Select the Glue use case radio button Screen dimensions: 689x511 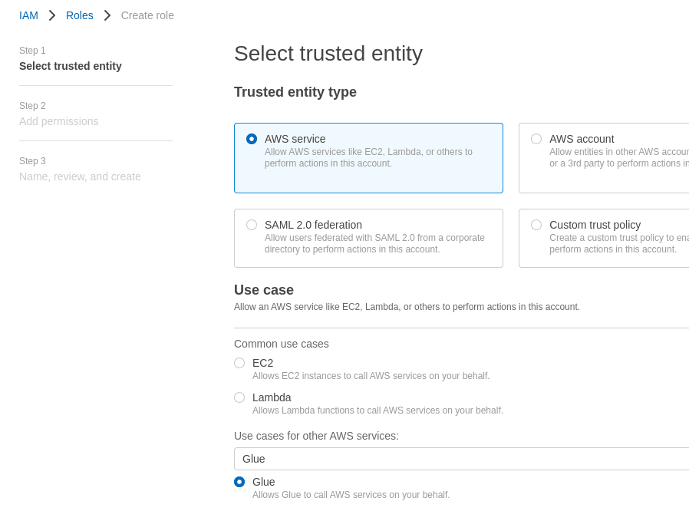click(x=239, y=482)
